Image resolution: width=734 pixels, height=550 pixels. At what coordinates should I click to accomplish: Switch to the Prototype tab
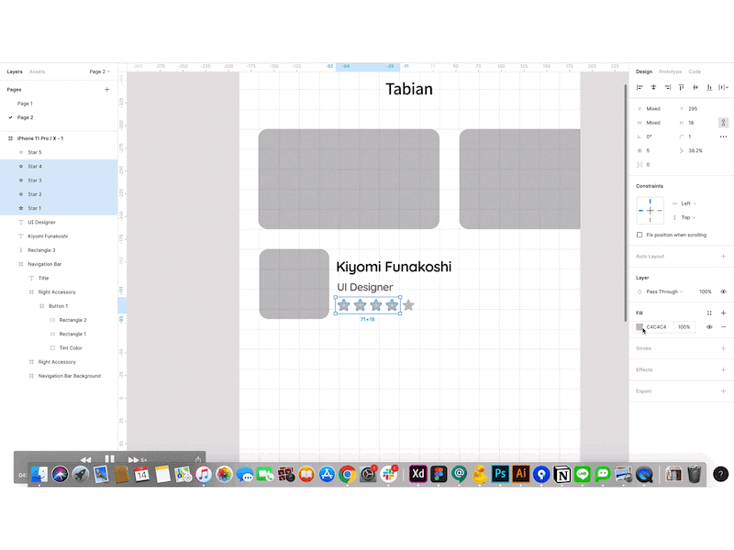(x=670, y=71)
